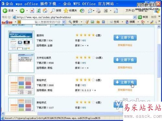162x121 pixels.
Task: Click the 转到 Go button
Action: click(x=143, y=17)
